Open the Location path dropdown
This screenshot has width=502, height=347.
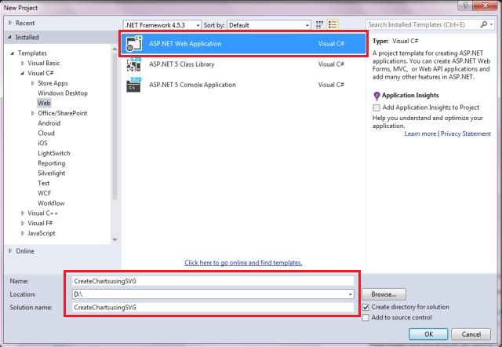coord(351,294)
